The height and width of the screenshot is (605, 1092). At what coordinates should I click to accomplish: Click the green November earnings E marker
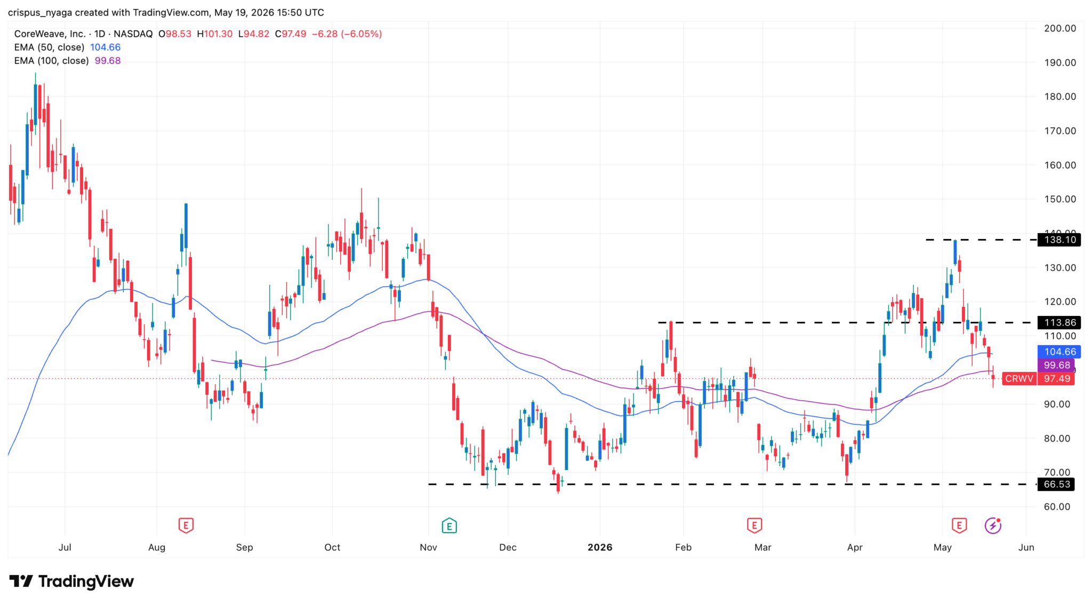(449, 526)
